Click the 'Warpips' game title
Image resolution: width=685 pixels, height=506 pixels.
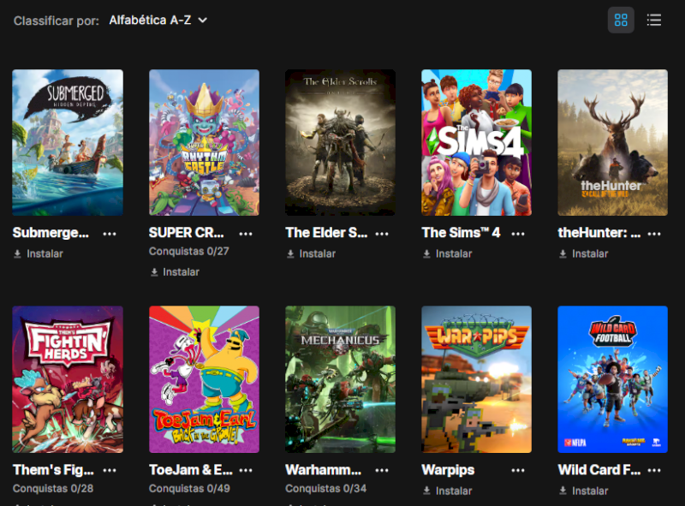[448, 470]
